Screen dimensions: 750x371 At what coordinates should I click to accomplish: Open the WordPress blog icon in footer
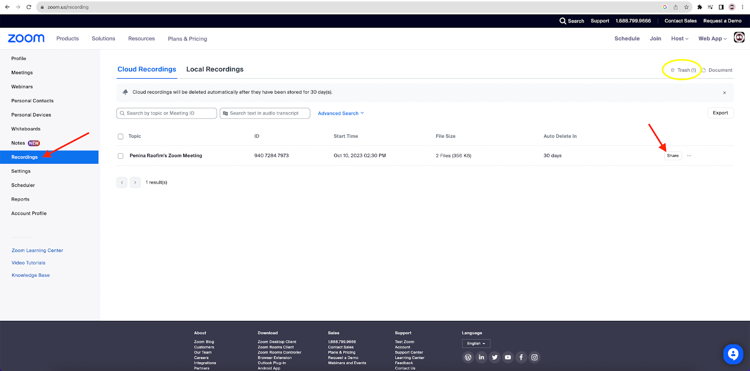[x=468, y=357]
